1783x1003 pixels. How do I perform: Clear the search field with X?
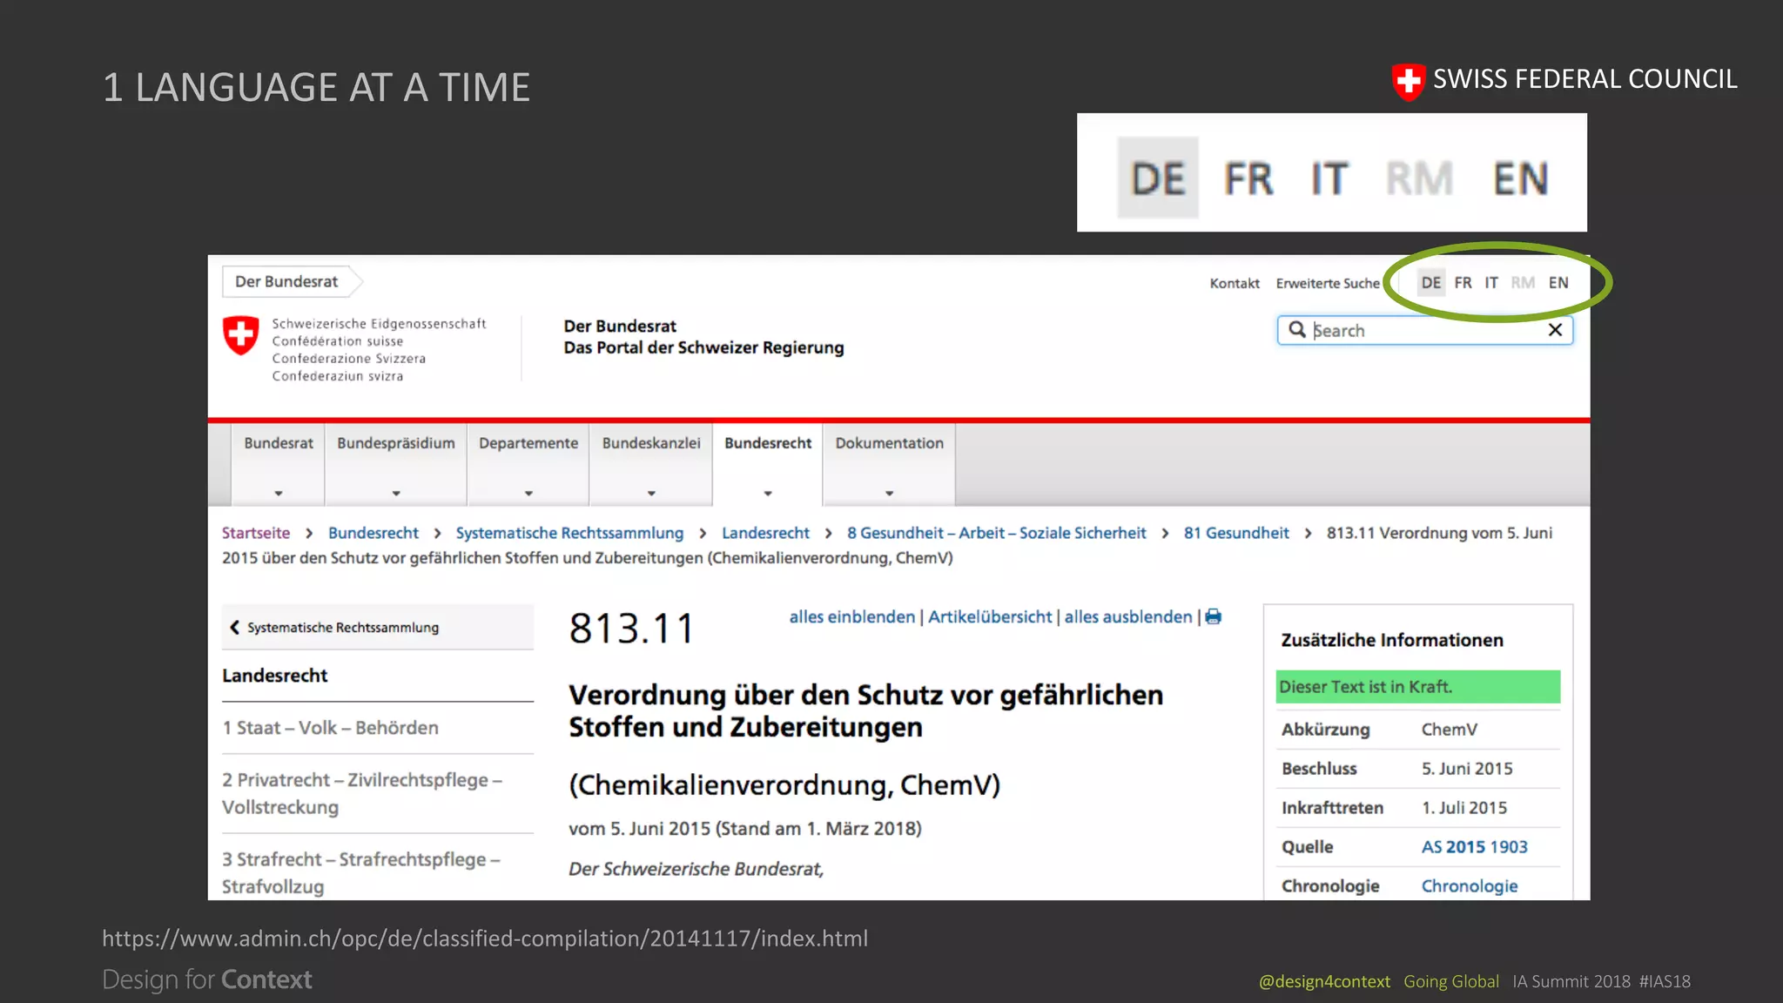1555,330
